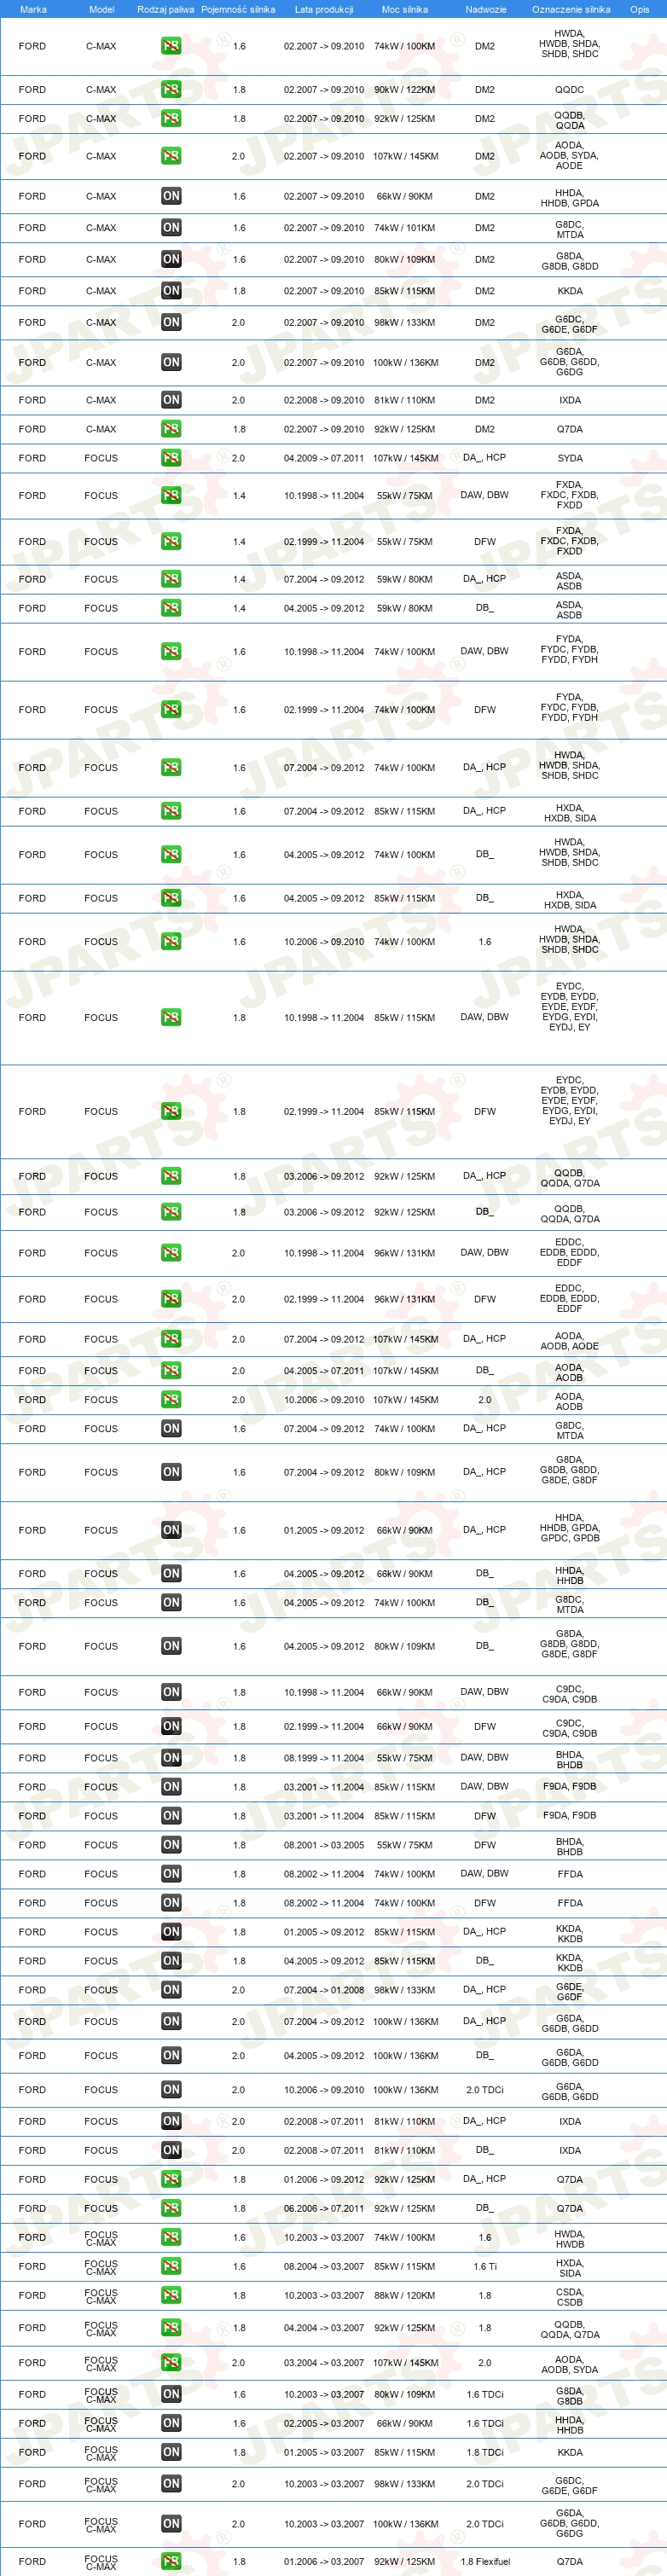Click petrol icon in FOCUS 1.4 DAW, DBW row
This screenshot has width=667, height=2576.
point(171,496)
